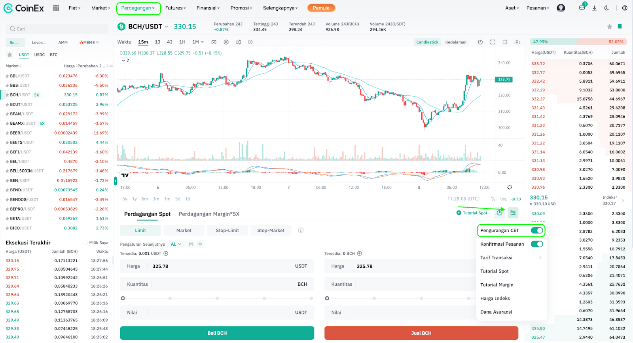The width and height of the screenshot is (633, 343).
Task: Toggle the percent scale option
Action: (x=493, y=199)
